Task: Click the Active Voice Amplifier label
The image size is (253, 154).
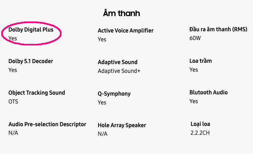Action: click(126, 31)
